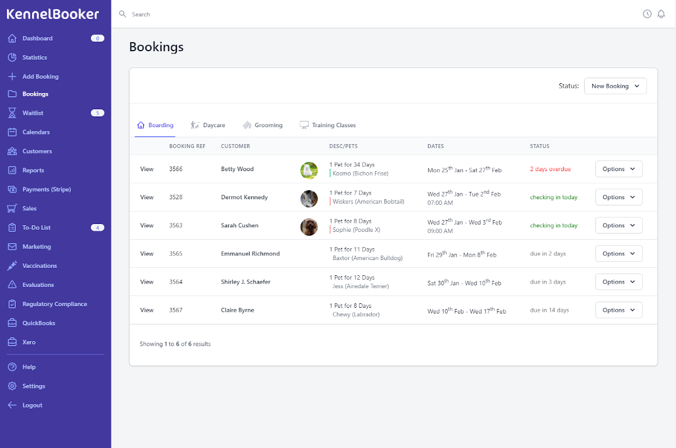Select the Boarding tab
Viewport: 676px width, 448px height.
(x=155, y=125)
